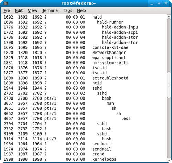Click the terminal icon in title bar
This screenshot has height=163, width=172.
tap(6, 3)
